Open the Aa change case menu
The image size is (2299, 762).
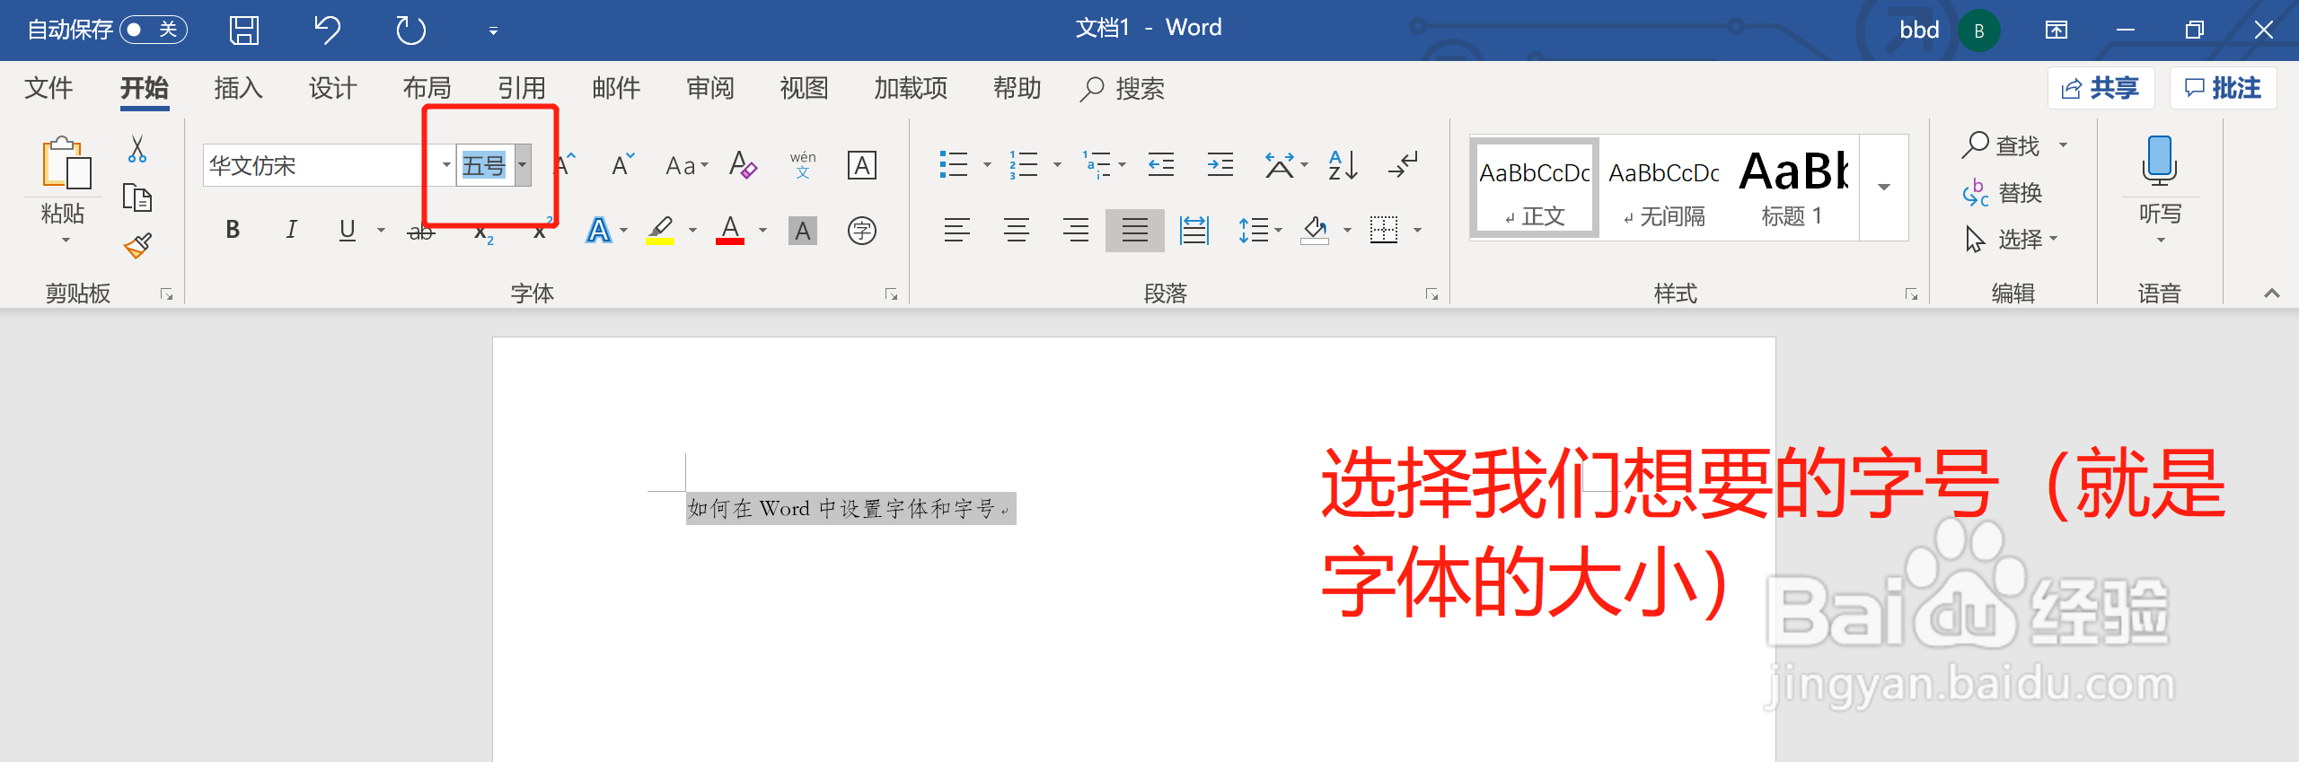click(x=687, y=165)
